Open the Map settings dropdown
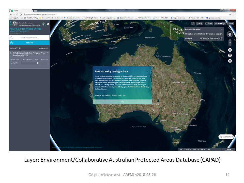 click(199, 24)
